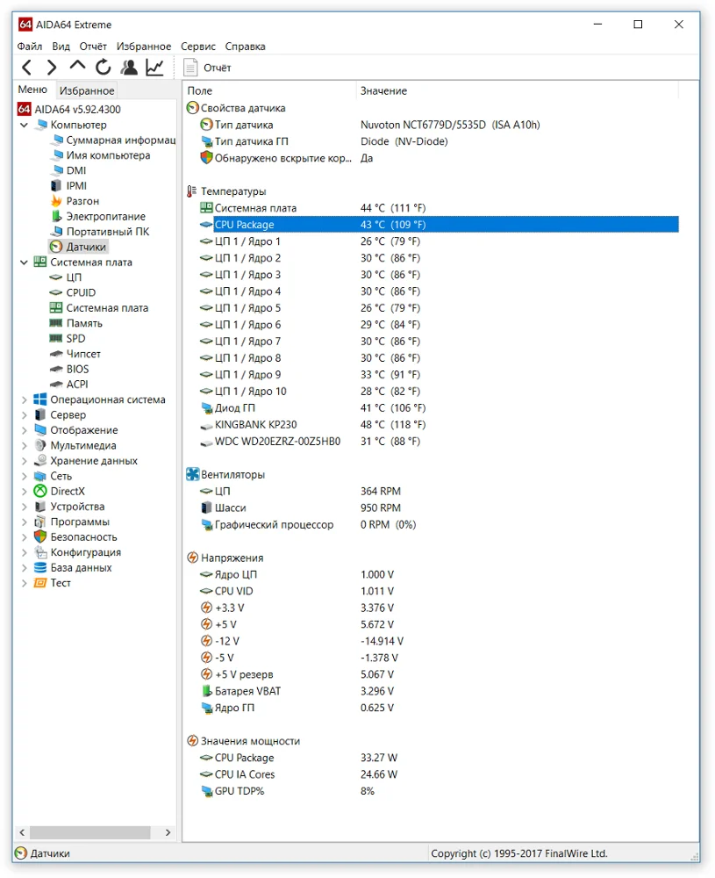This screenshot has height=878, width=715.
Task: Click the ЦП chip icon in sidebar tree
Action: click(56, 277)
